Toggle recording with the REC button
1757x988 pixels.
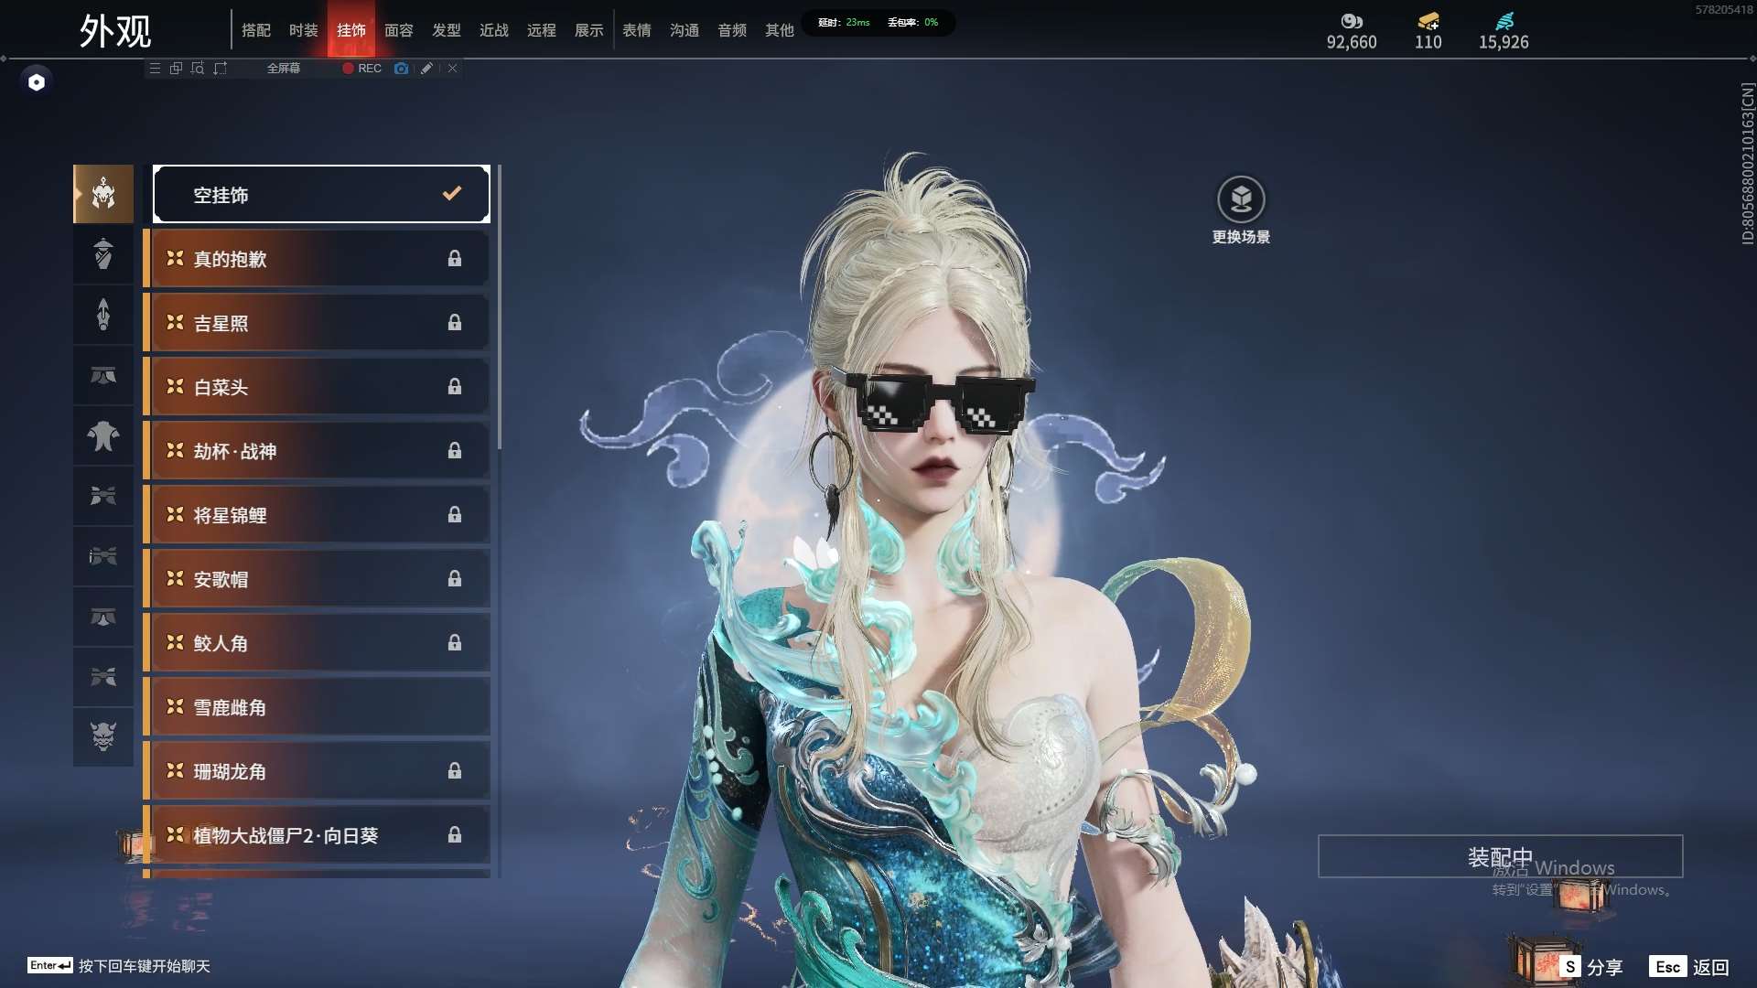click(361, 69)
